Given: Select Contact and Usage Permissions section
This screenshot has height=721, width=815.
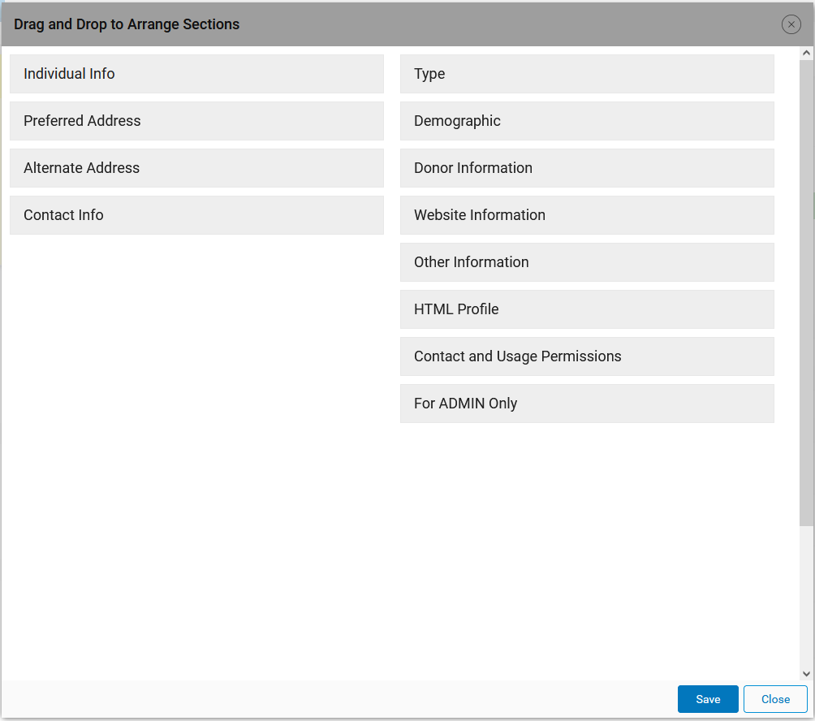Looking at the screenshot, I should [x=587, y=356].
